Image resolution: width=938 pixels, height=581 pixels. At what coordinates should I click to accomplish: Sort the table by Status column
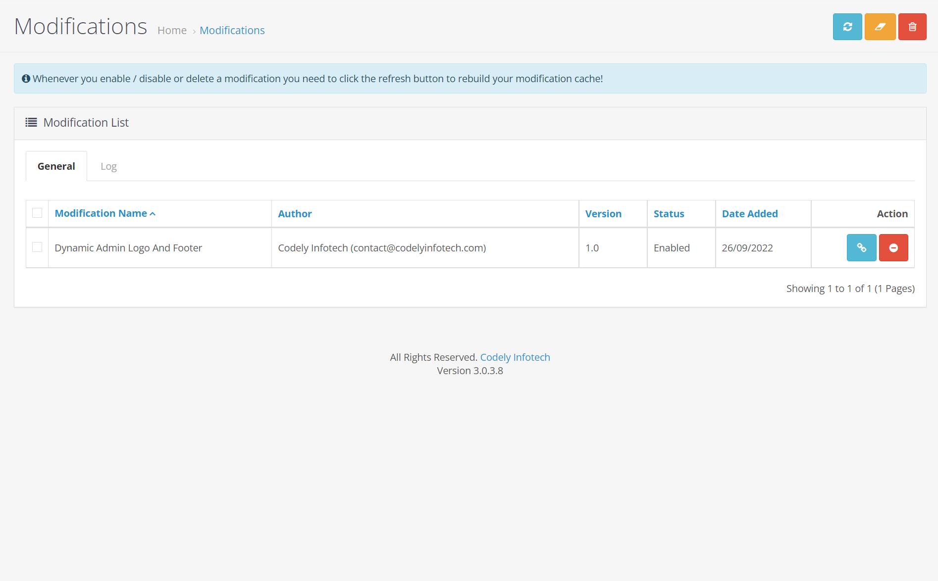tap(669, 214)
